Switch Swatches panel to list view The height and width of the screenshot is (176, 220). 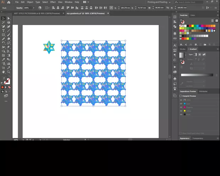pos(213,21)
